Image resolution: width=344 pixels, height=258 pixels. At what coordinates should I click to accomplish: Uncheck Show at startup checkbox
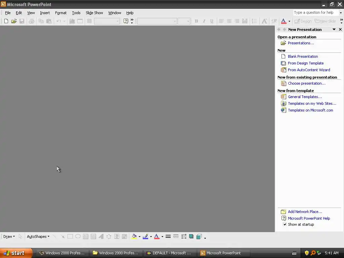[x=285, y=224]
